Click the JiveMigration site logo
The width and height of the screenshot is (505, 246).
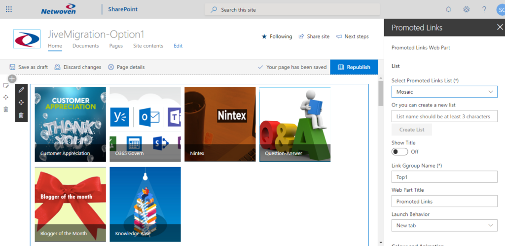27,39
